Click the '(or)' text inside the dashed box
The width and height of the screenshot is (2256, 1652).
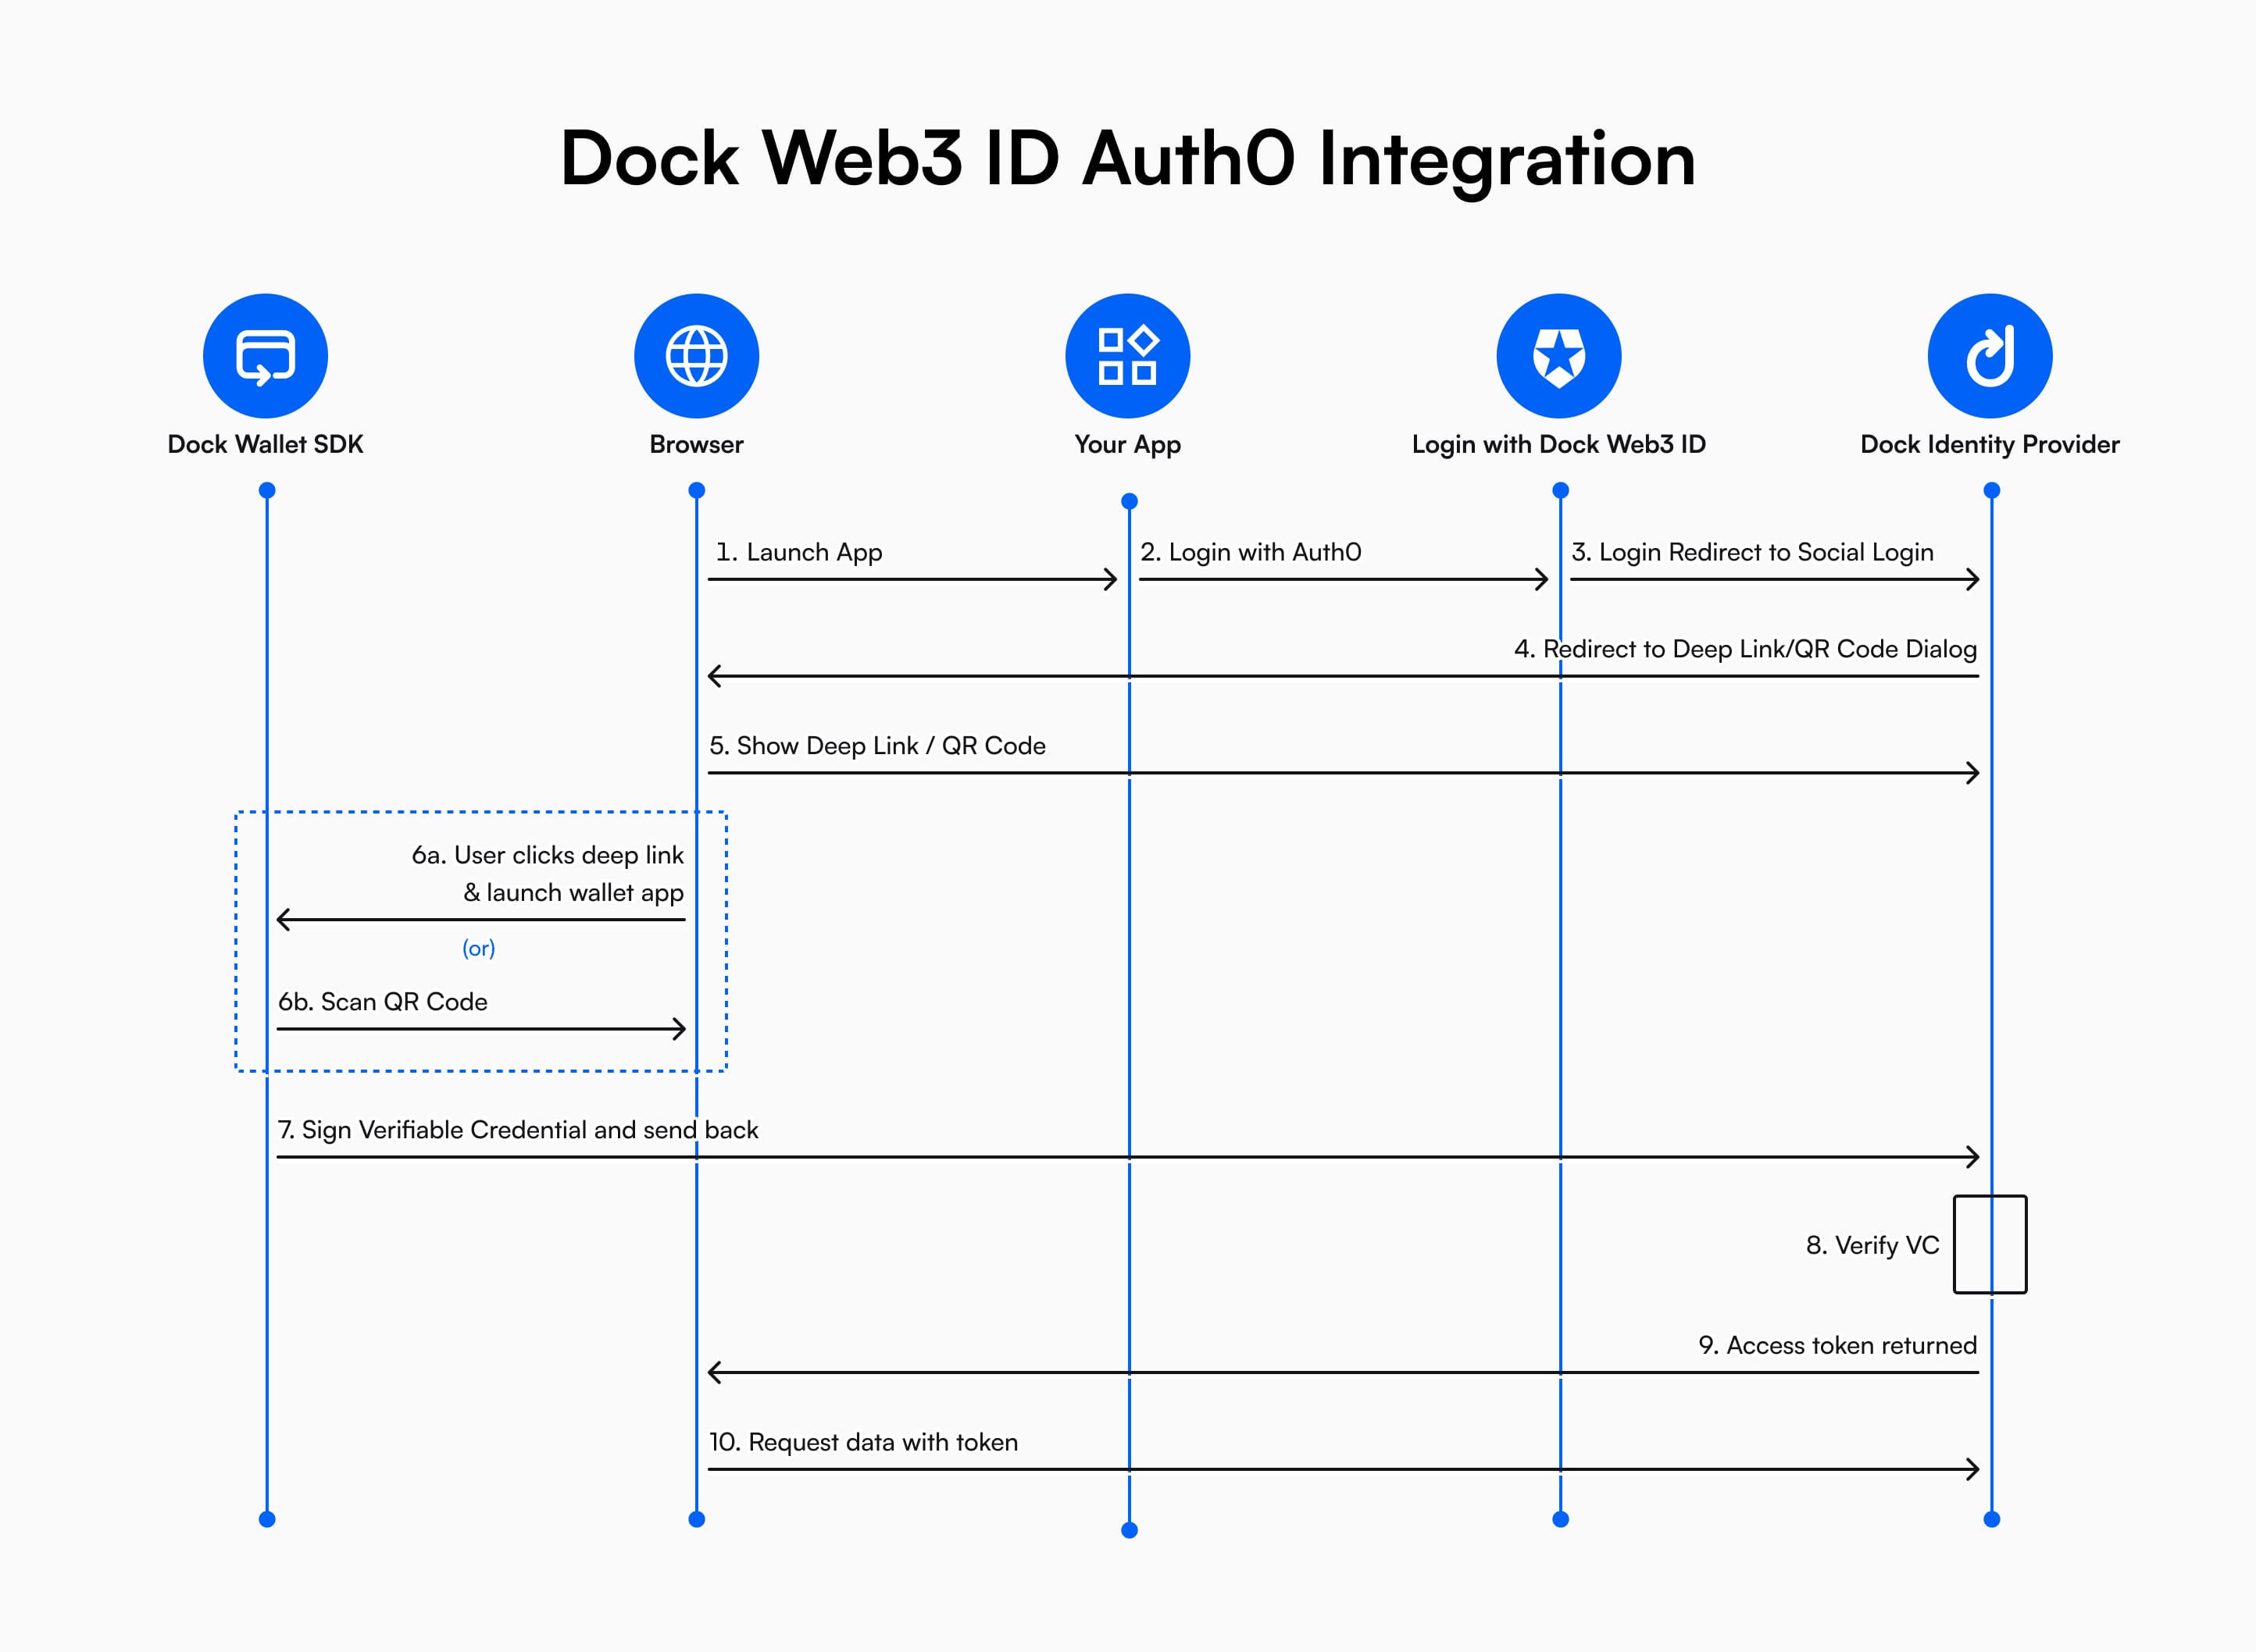tap(479, 948)
